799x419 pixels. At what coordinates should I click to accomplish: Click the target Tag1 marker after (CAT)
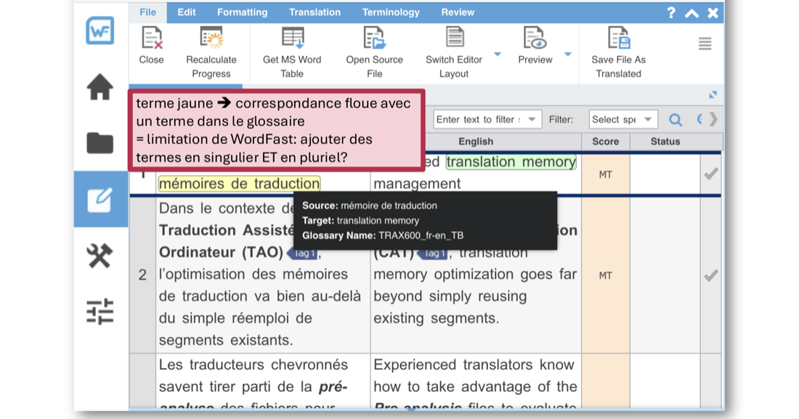coord(434,253)
